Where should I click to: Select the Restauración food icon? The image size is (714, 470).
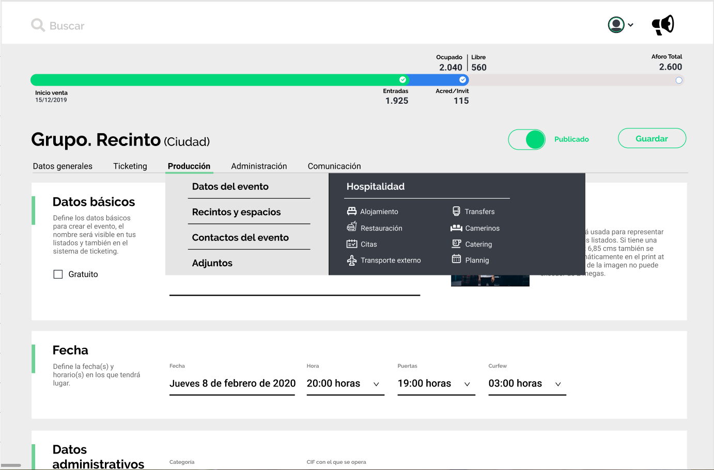click(352, 228)
